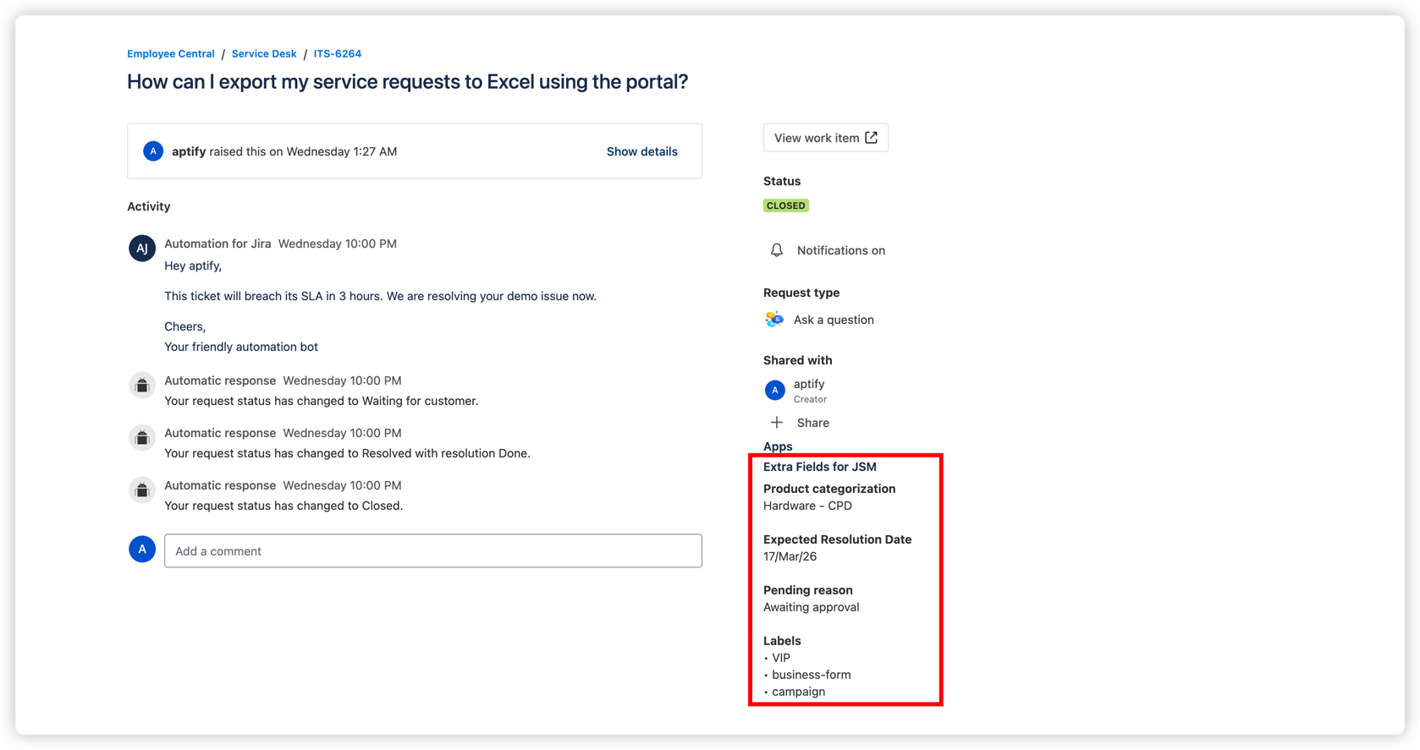Screen dimensions: 1420x750
Task: Click the Notifications on label
Action: point(841,250)
